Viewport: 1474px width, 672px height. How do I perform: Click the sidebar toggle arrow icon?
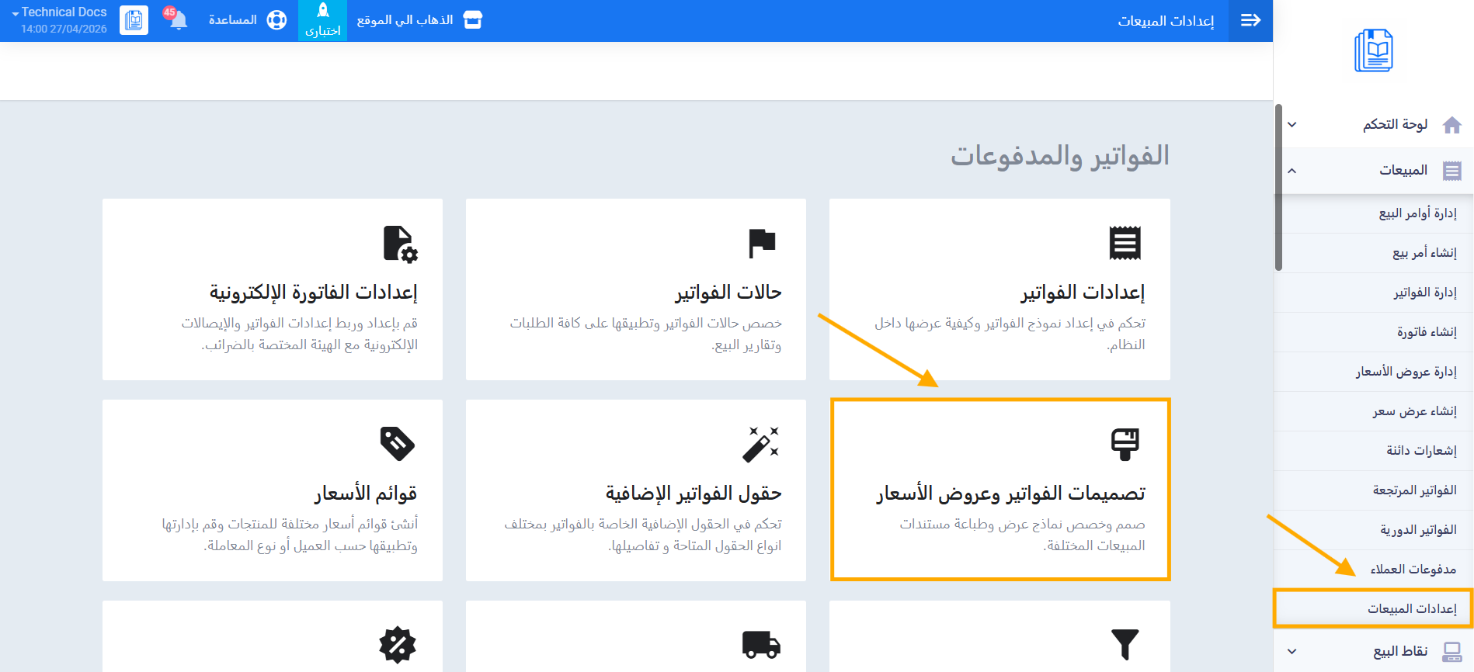click(1250, 20)
